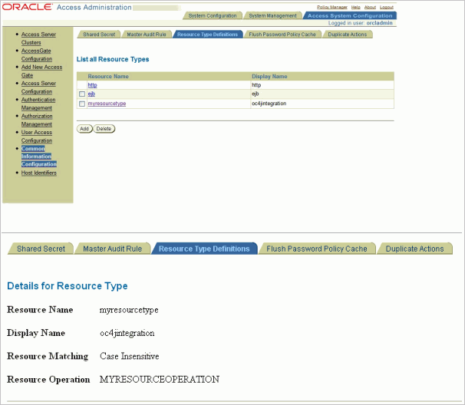
Task: Switch to Shared Secret tab in upper panel
Action: point(99,35)
